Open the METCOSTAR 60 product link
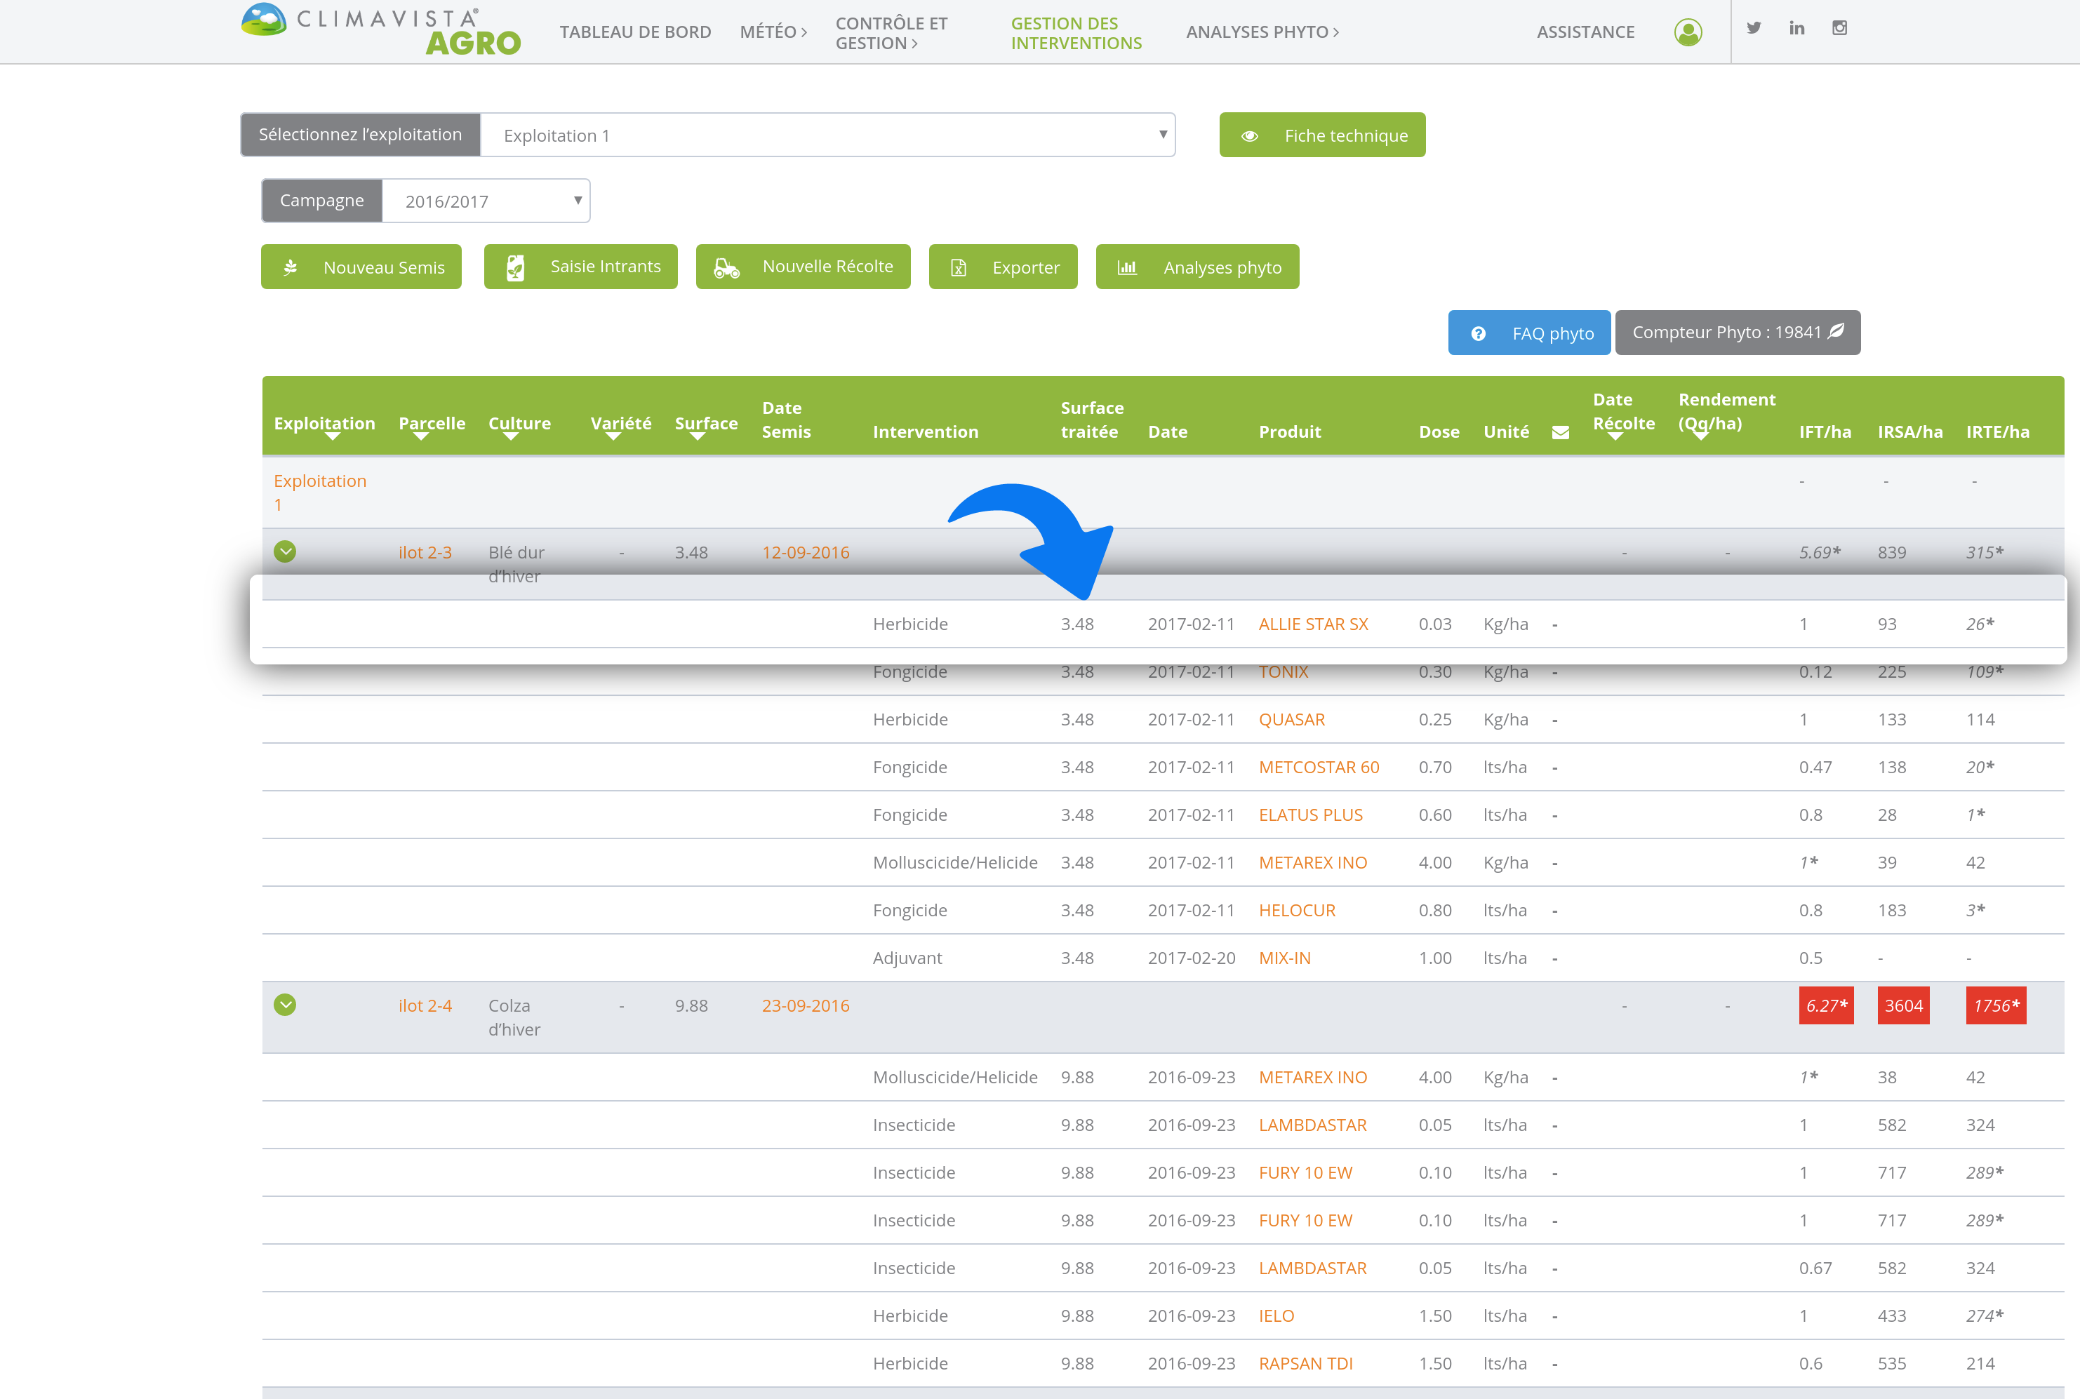 click(x=1318, y=768)
